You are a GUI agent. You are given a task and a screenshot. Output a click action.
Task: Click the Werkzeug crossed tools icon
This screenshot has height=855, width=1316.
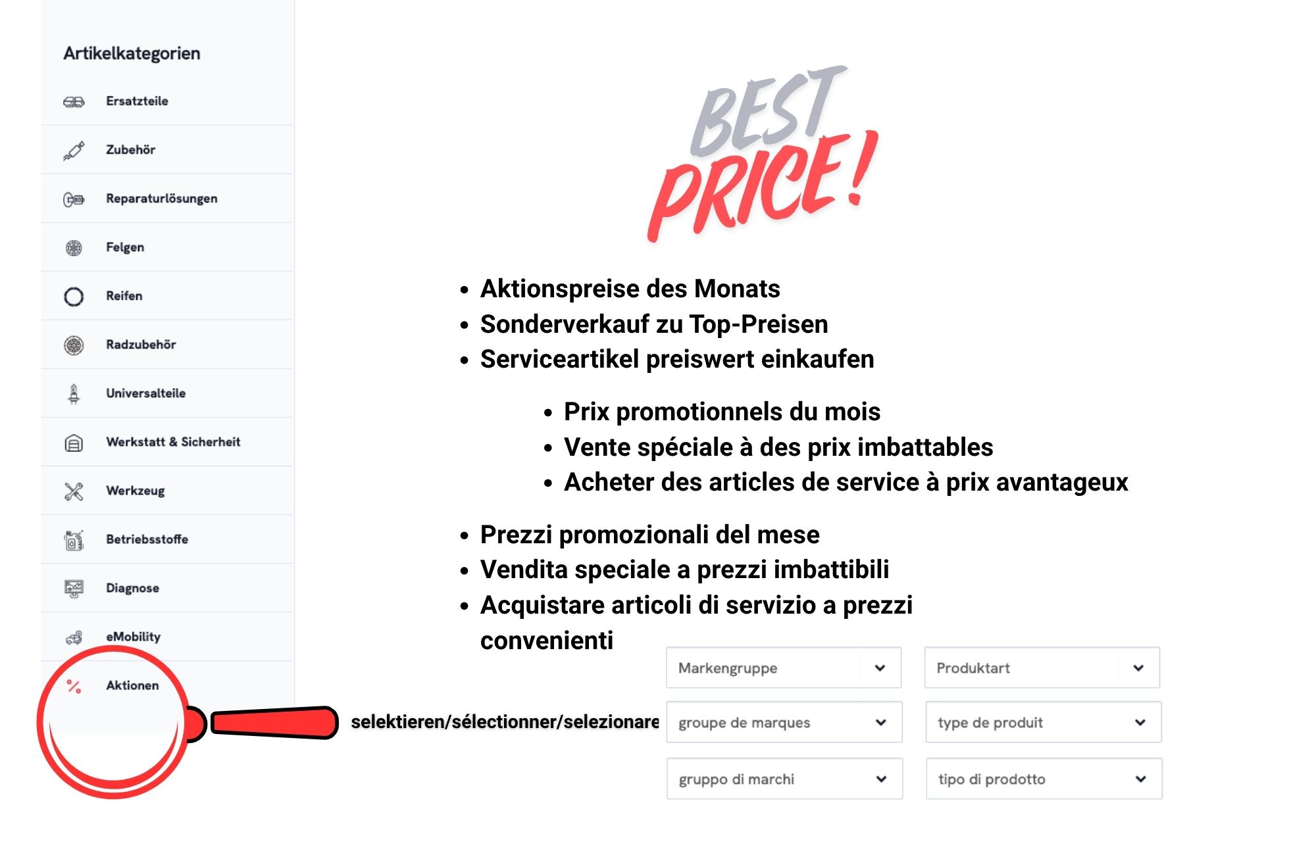pos(74,491)
